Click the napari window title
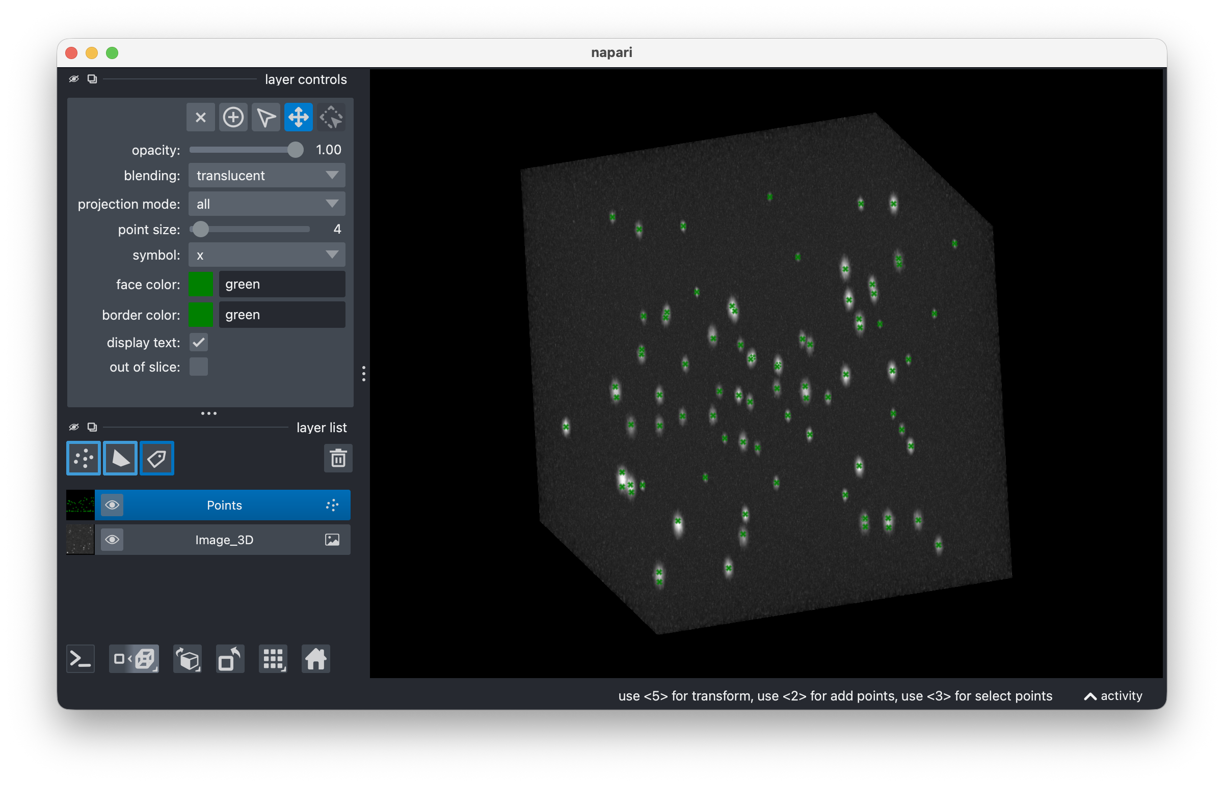This screenshot has width=1224, height=785. click(x=611, y=52)
